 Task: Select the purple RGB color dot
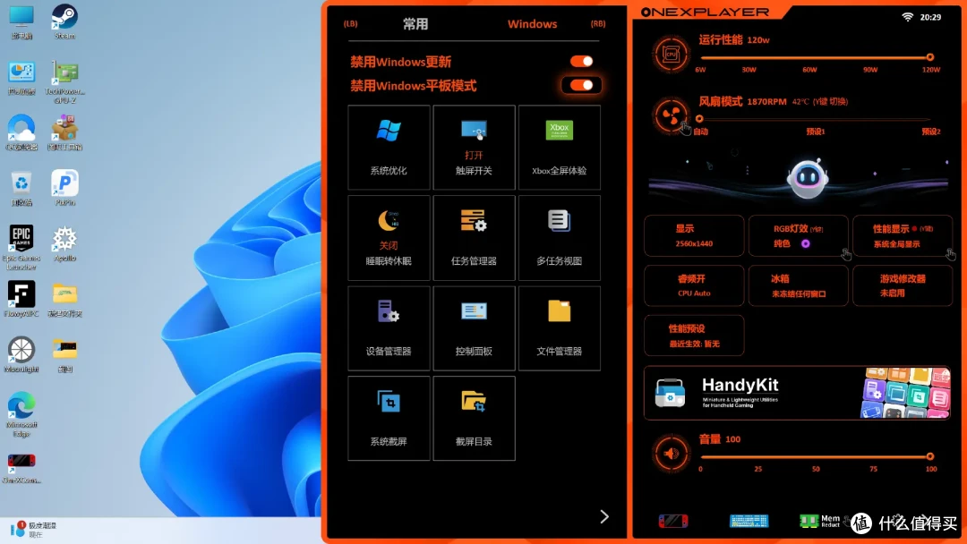[806, 244]
